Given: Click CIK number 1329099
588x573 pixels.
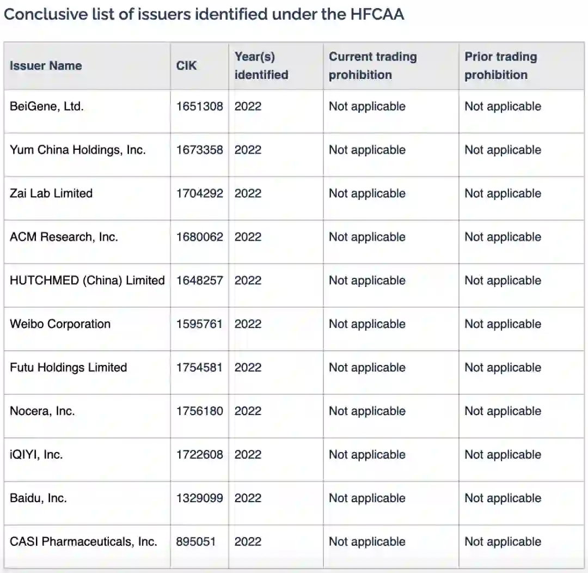Looking at the screenshot, I should (x=199, y=498).
